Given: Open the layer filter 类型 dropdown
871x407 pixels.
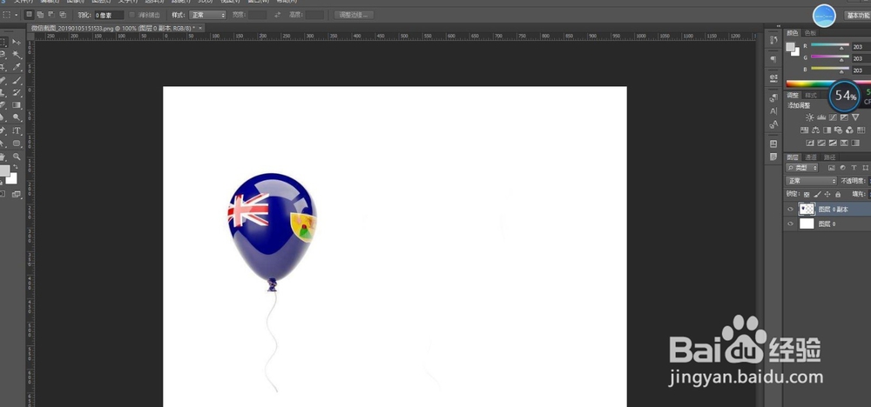Looking at the screenshot, I should coord(802,168).
